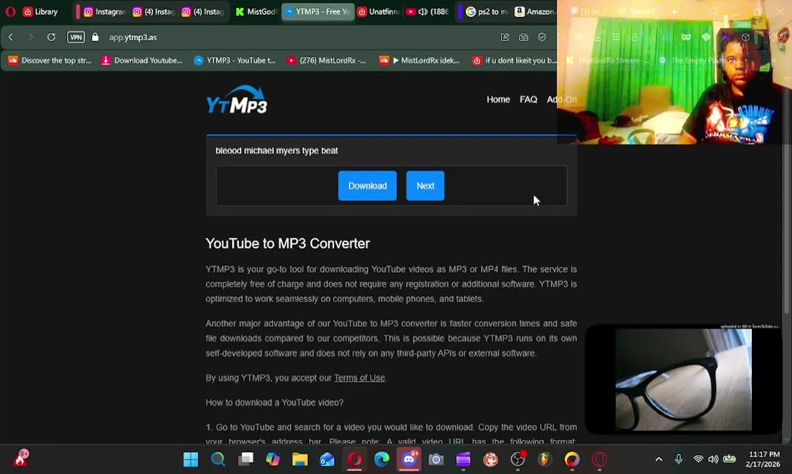Click the app.ytmp3.as address bar
This screenshot has height=474, width=792.
tap(133, 38)
